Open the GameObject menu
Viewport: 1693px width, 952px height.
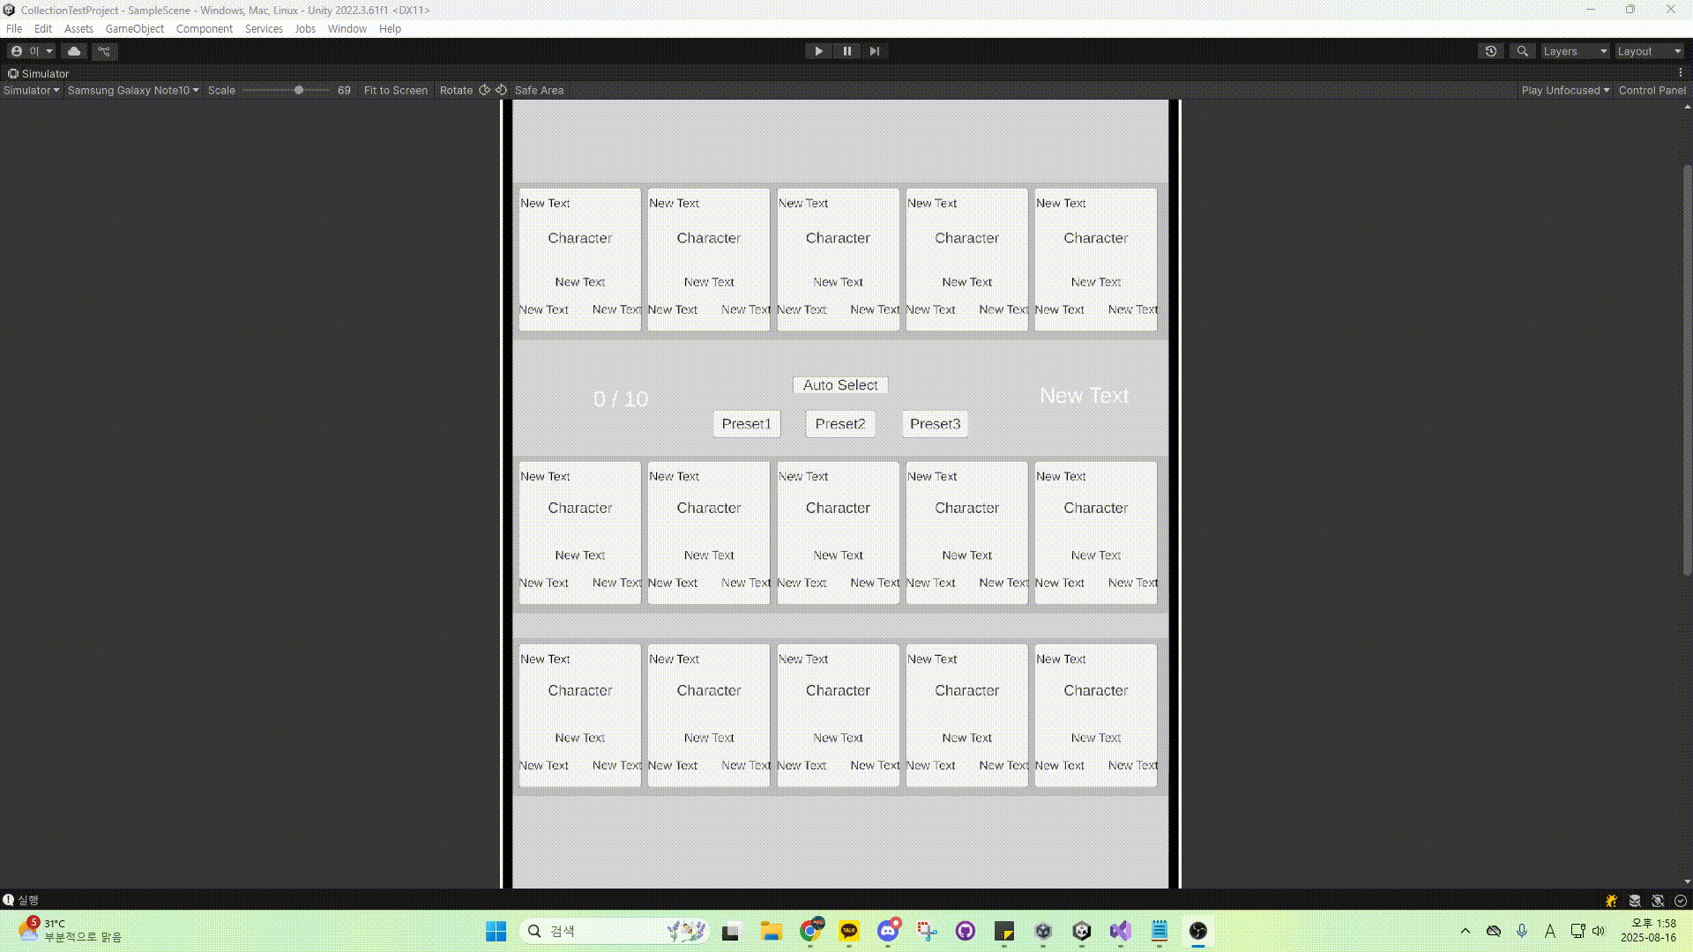tap(134, 29)
